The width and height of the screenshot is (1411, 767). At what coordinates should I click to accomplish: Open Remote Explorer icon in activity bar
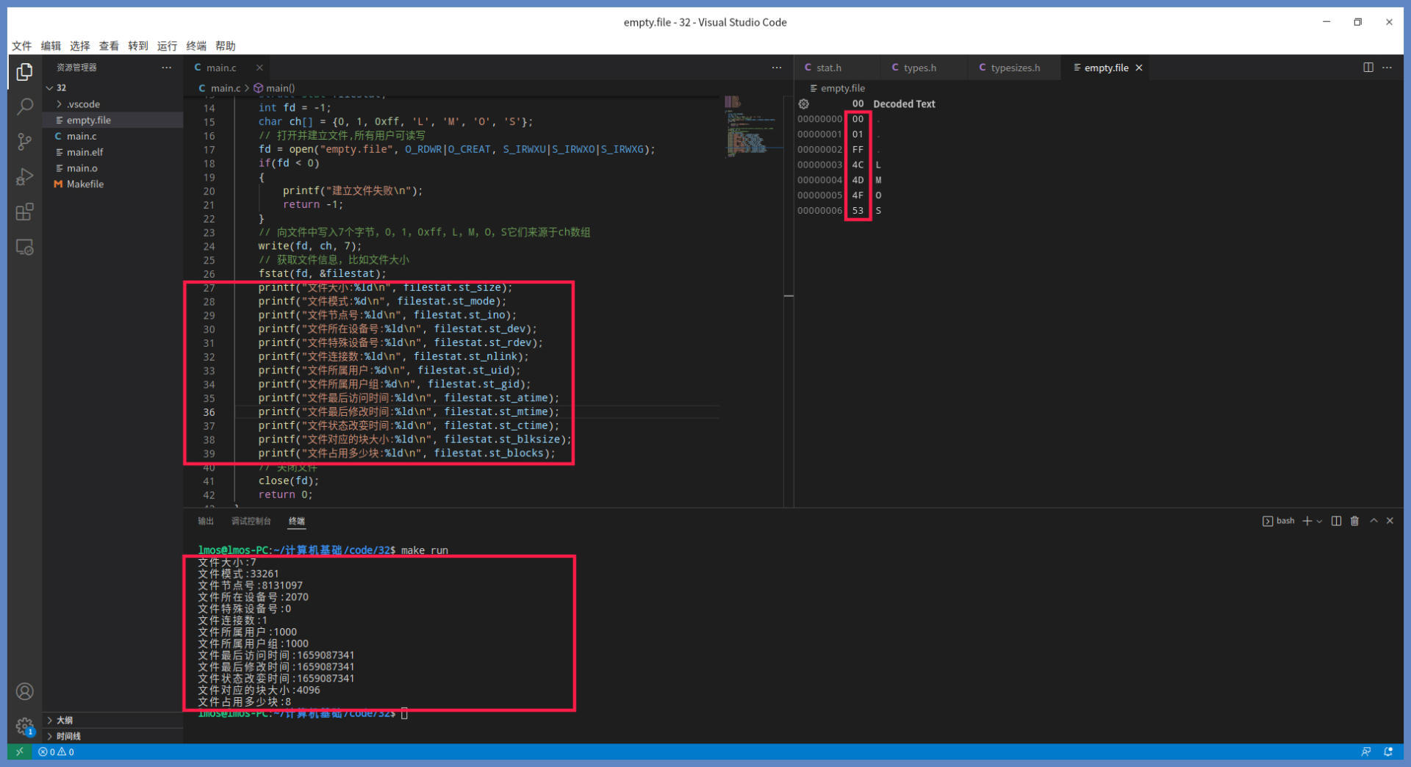[x=24, y=248]
